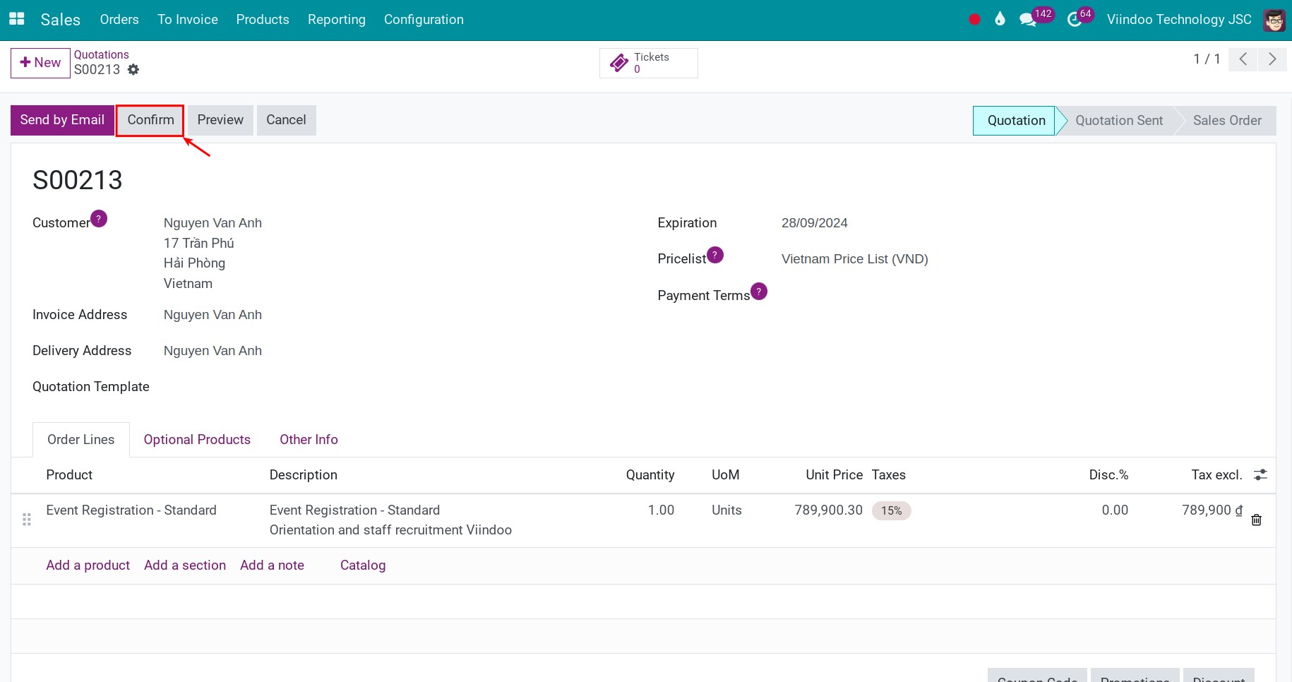Select Sales Order status stage
This screenshot has width=1292, height=682.
1227,121
